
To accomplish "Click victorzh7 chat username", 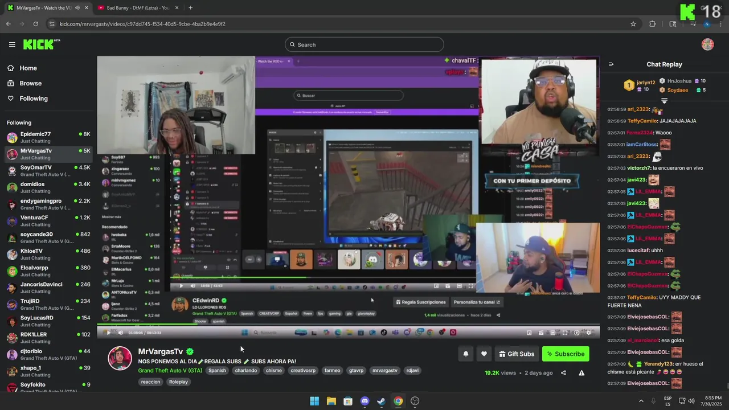I will [x=638, y=168].
